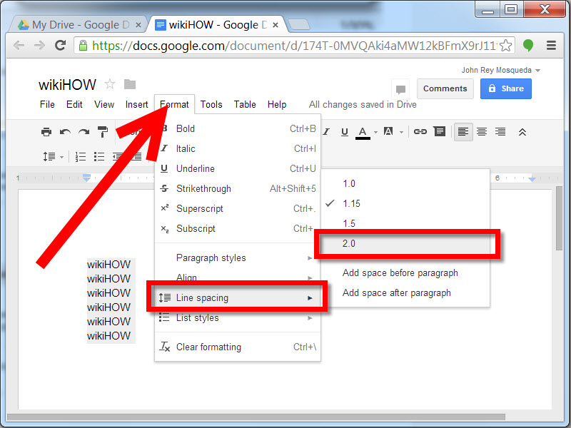Open the File menu

47,104
